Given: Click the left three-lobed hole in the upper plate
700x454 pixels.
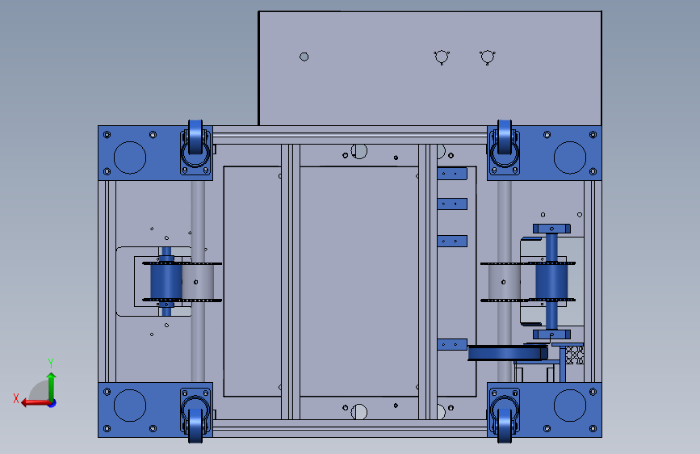Looking at the screenshot, I should [x=442, y=57].
